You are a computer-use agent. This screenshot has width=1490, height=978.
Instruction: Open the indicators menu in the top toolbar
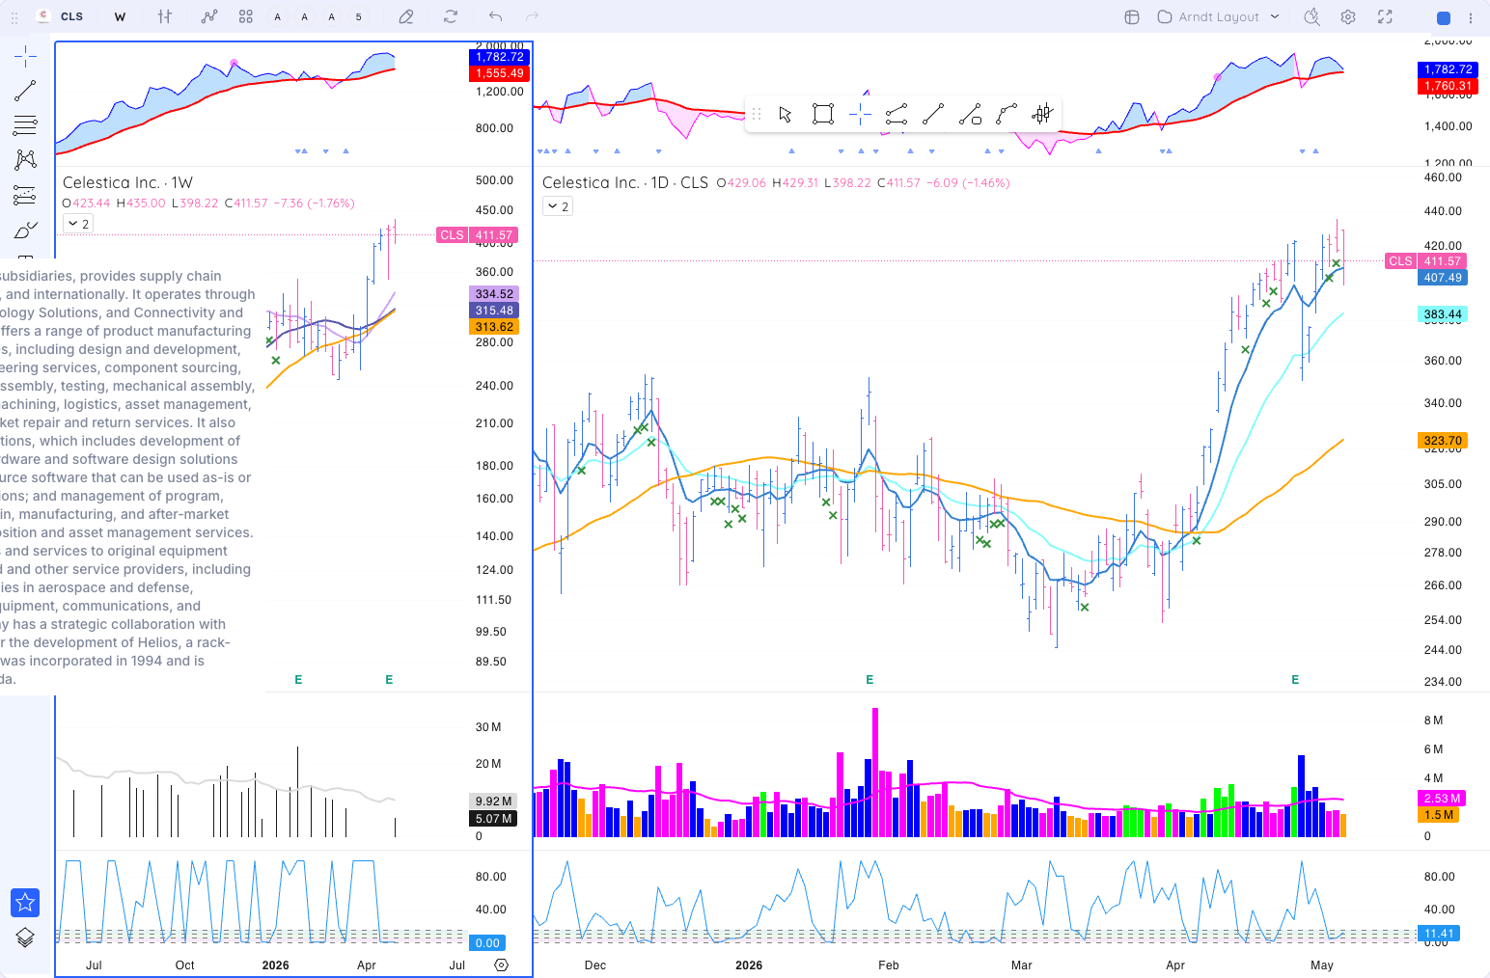209,16
